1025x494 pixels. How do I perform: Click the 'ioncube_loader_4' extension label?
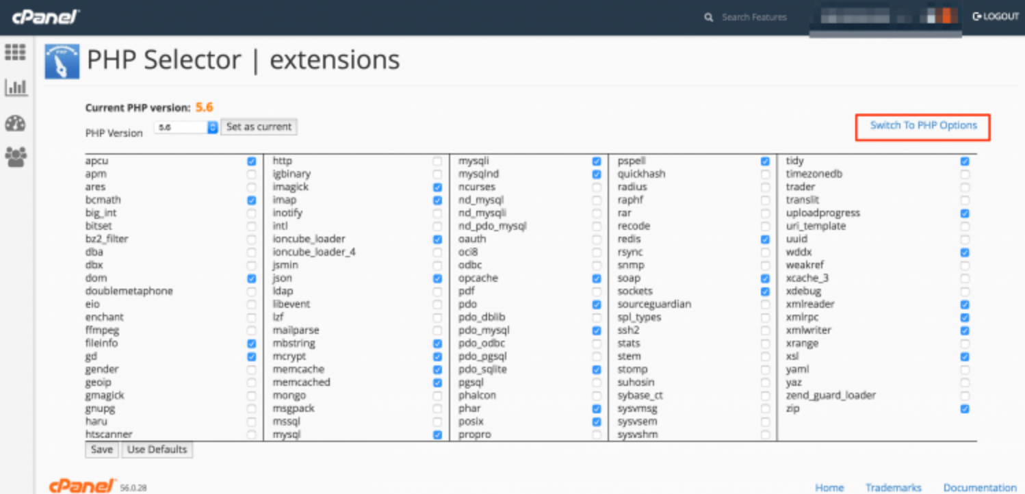314,252
